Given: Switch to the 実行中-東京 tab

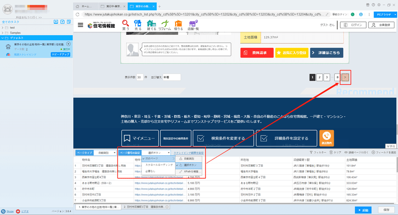Looking at the screenshot, I should click(x=113, y=6).
